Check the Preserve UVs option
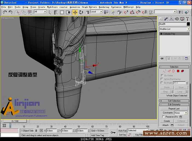Viewport: 192px width, 141px height. 163,117
